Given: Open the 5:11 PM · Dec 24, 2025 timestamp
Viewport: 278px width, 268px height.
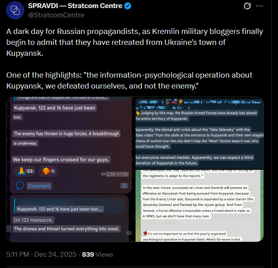Looking at the screenshot, I should [41, 254].
